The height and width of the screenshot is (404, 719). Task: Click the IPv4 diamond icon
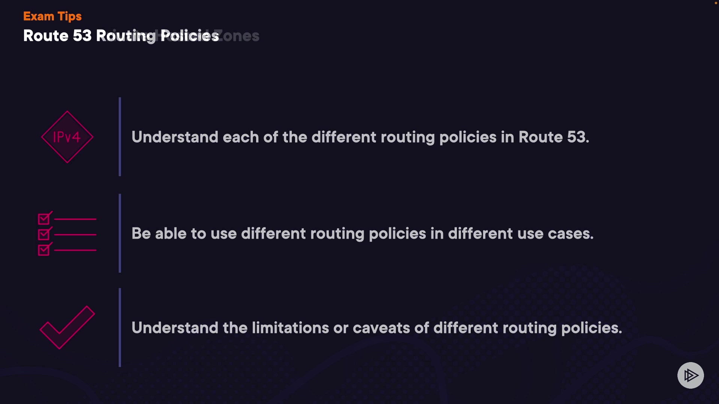tap(67, 137)
